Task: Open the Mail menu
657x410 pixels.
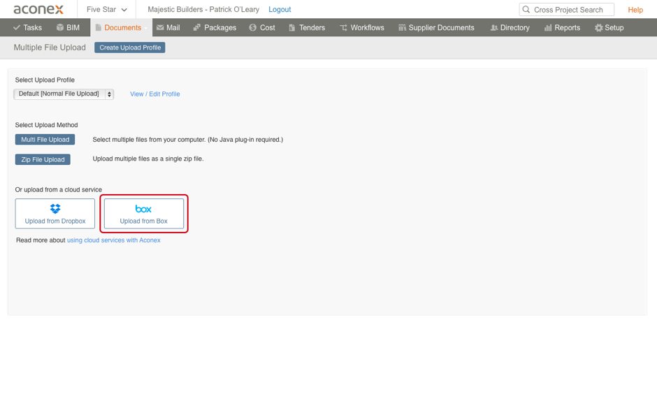Action: coord(168,28)
